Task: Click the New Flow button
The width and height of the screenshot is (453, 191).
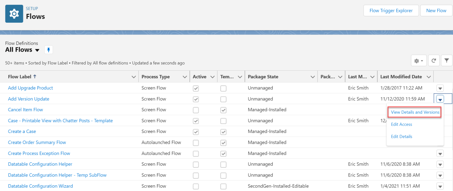Action: point(436,10)
